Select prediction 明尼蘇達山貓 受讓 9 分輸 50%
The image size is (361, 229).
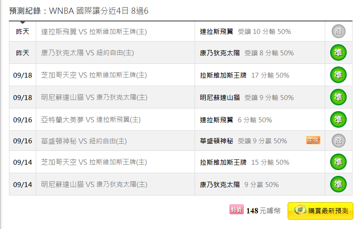coord(246,97)
